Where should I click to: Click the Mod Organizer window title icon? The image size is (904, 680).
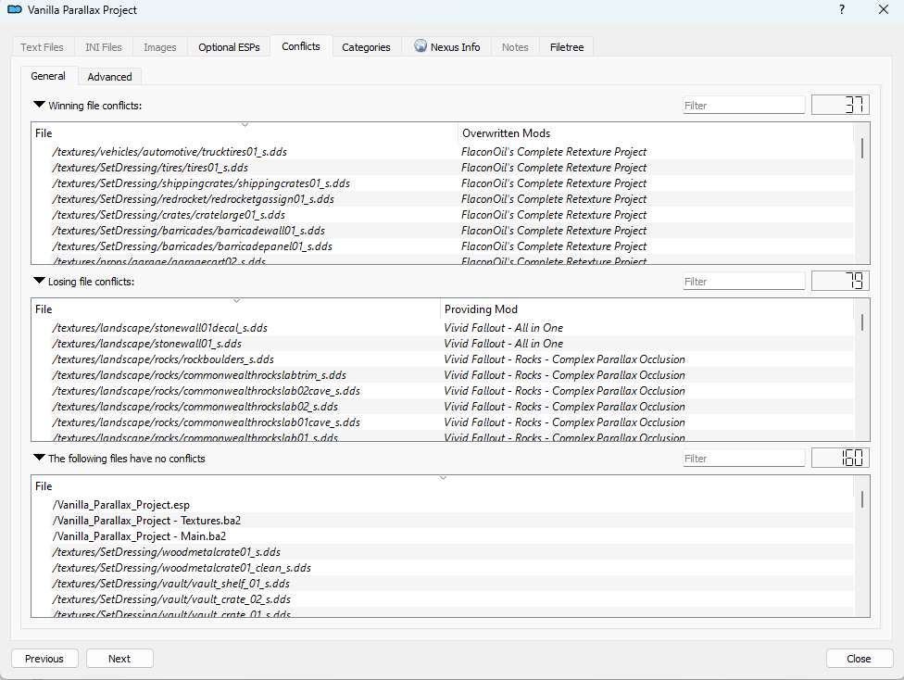point(15,10)
